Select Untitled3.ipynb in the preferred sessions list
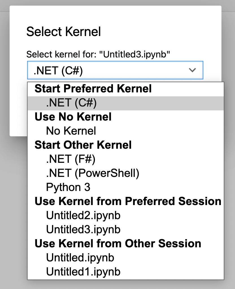 tap(83, 230)
